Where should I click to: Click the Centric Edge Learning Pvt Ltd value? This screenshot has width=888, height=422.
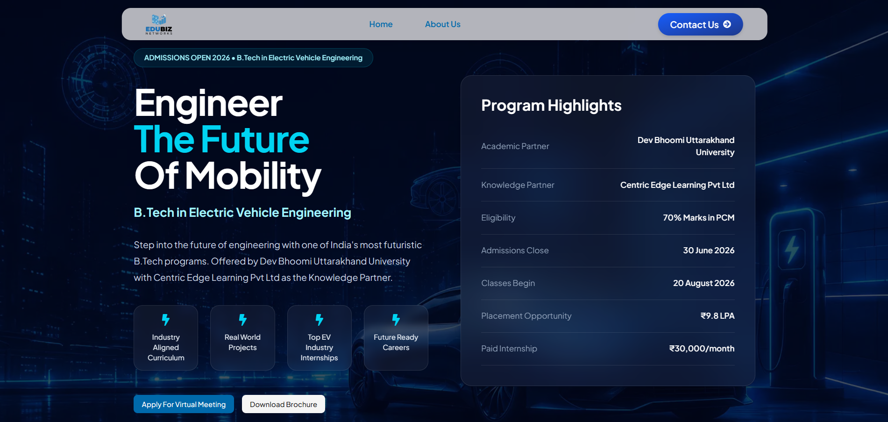pos(677,185)
